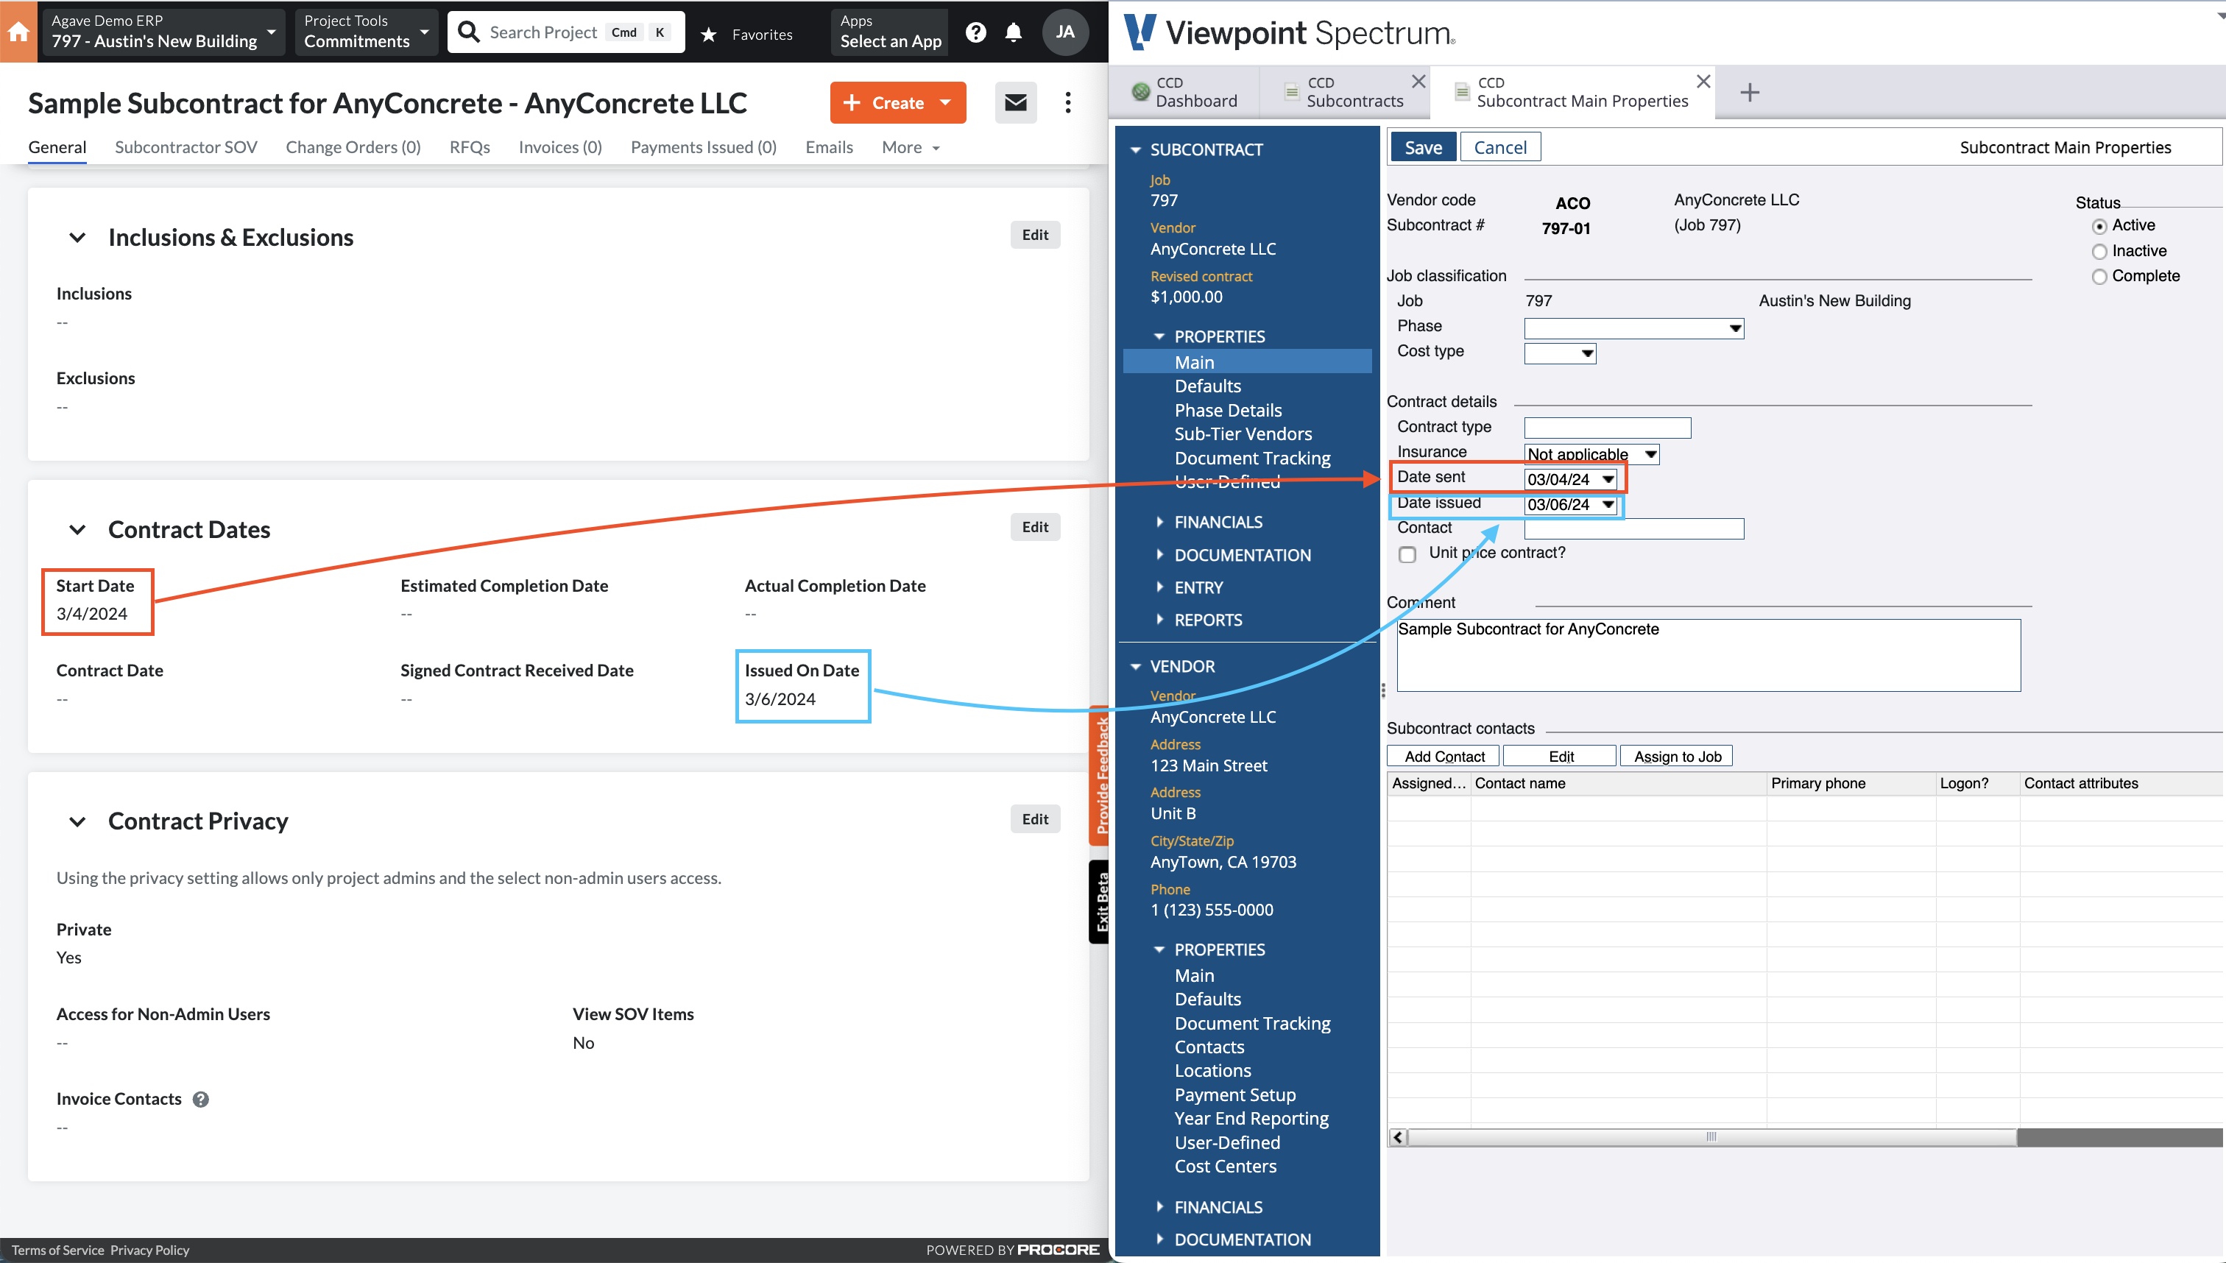Click the Save button

coord(1422,145)
